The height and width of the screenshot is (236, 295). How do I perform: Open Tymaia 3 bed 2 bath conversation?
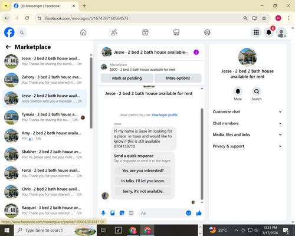coord(44,117)
